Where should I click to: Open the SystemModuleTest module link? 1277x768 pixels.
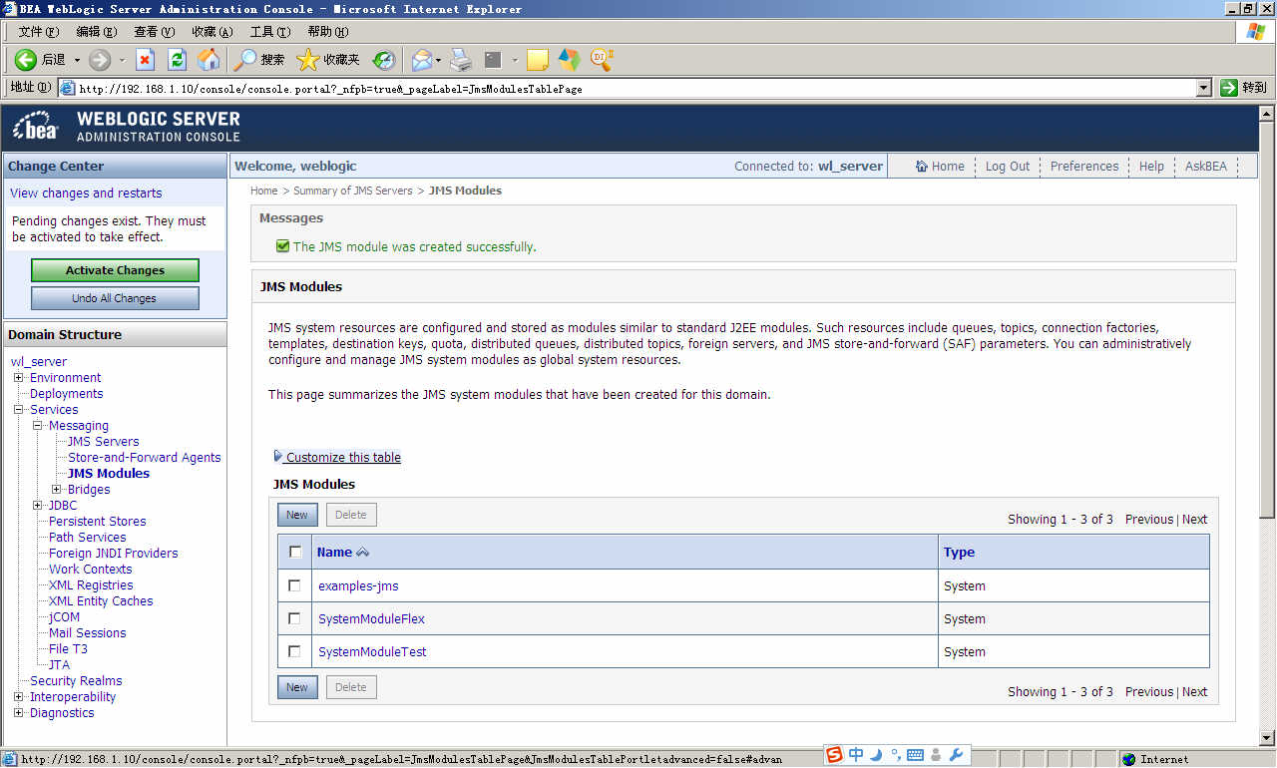tap(372, 651)
